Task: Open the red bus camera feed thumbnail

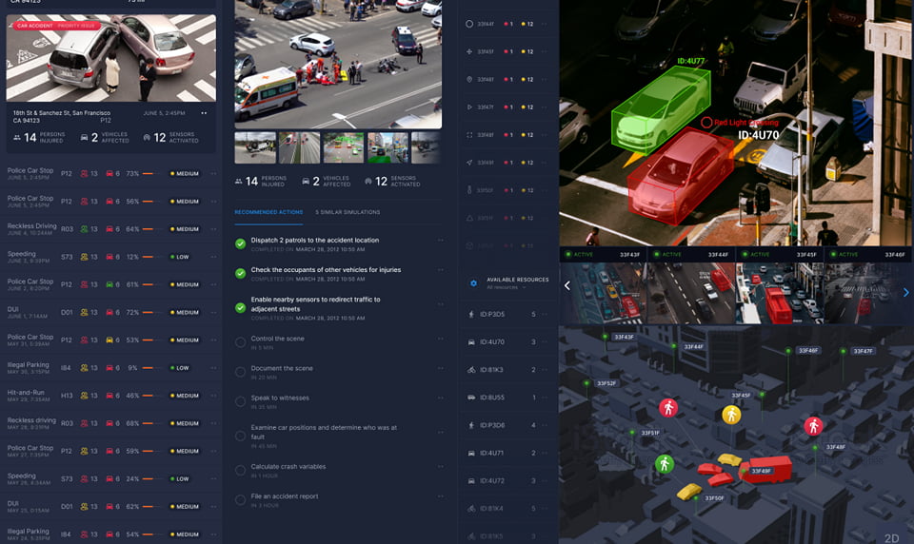Action: [780, 293]
